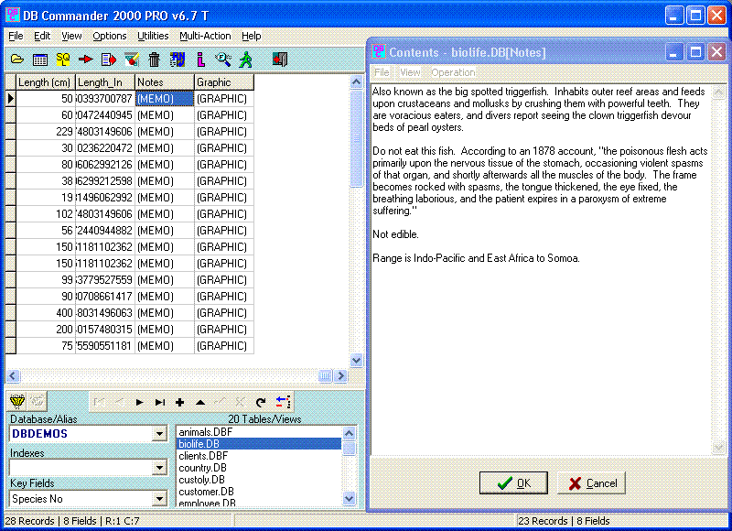732x531 pixels.
Task: Select customer.DB in tables list
Action: coord(259,492)
